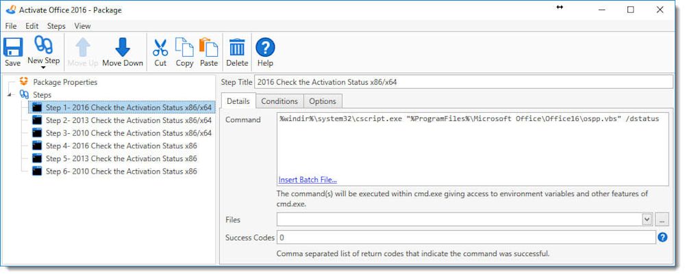The image size is (685, 276).
Task: Close the Activate Office 2016 window
Action: click(x=660, y=10)
